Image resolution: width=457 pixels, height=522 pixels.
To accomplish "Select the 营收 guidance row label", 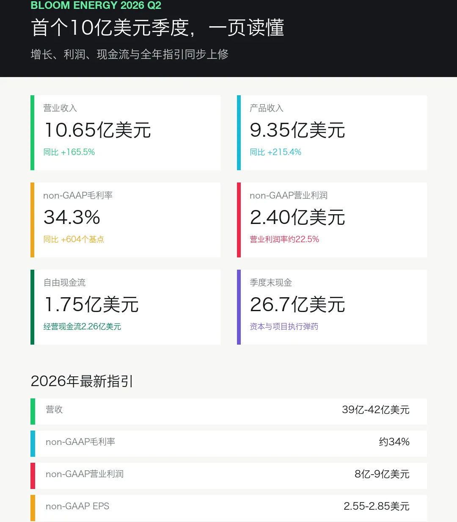I will [x=54, y=409].
